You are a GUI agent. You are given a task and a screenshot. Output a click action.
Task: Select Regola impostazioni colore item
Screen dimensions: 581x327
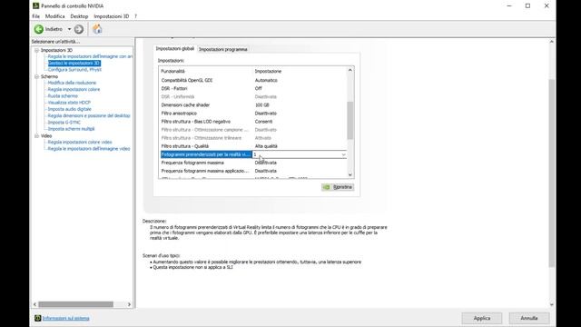[74, 89]
